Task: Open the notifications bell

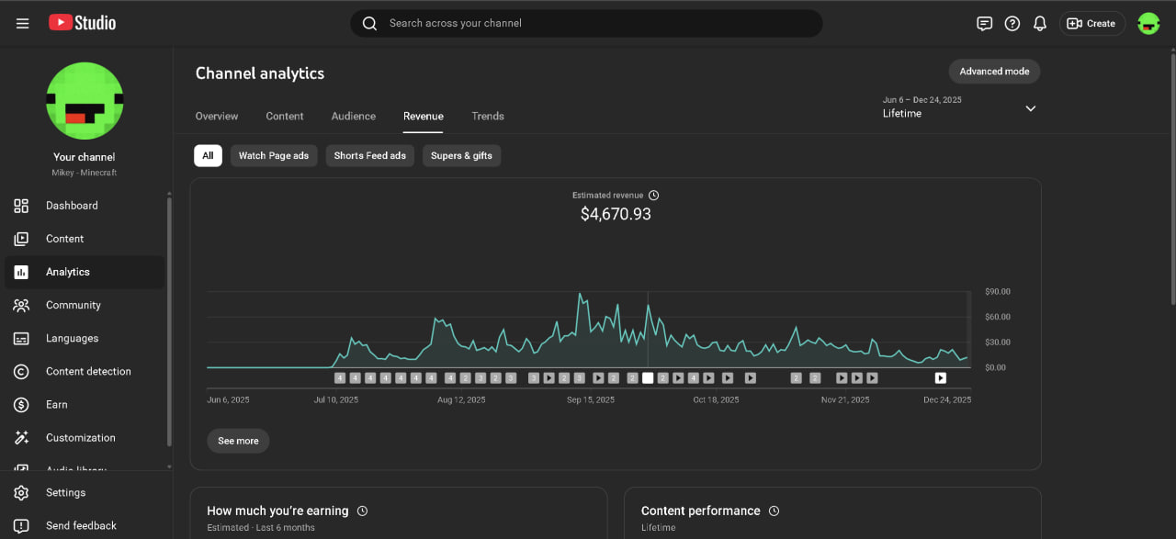Action: [1039, 24]
